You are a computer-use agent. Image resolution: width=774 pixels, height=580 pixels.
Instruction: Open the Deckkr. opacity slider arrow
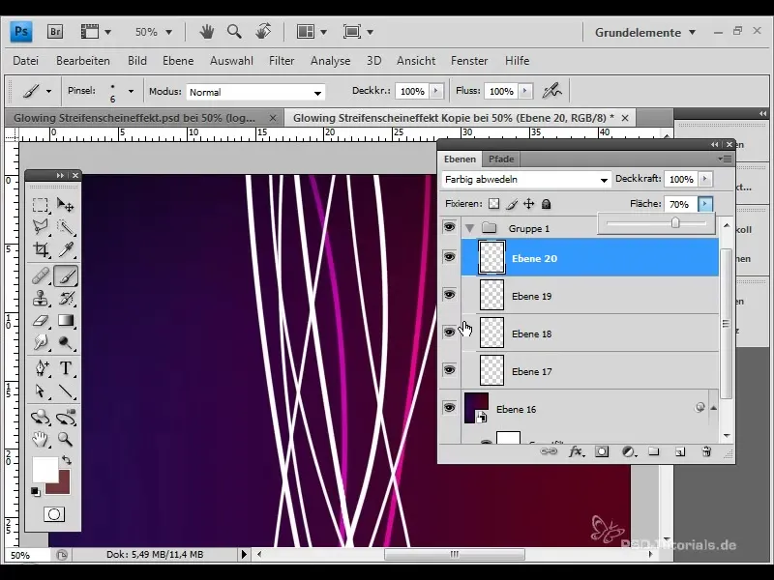tap(436, 91)
